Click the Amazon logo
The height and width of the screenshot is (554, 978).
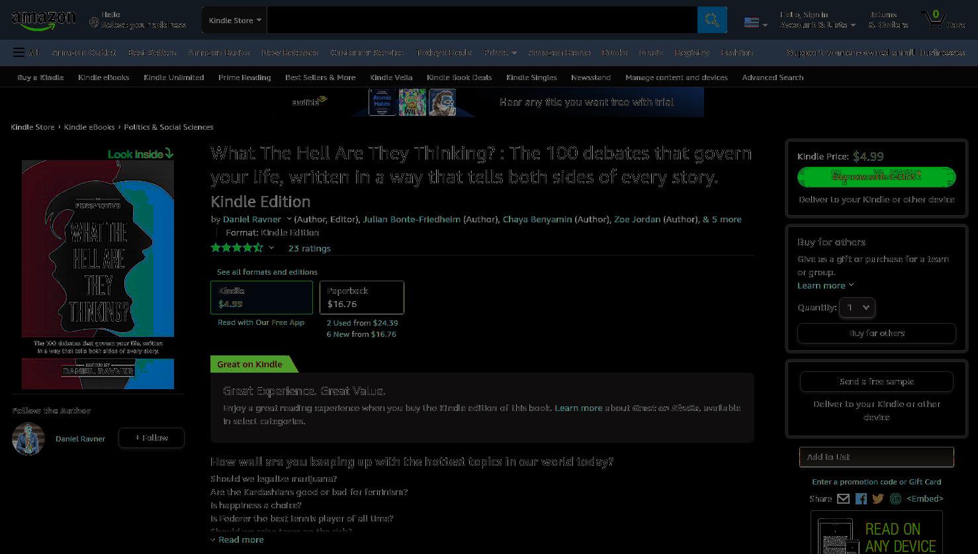44,21
